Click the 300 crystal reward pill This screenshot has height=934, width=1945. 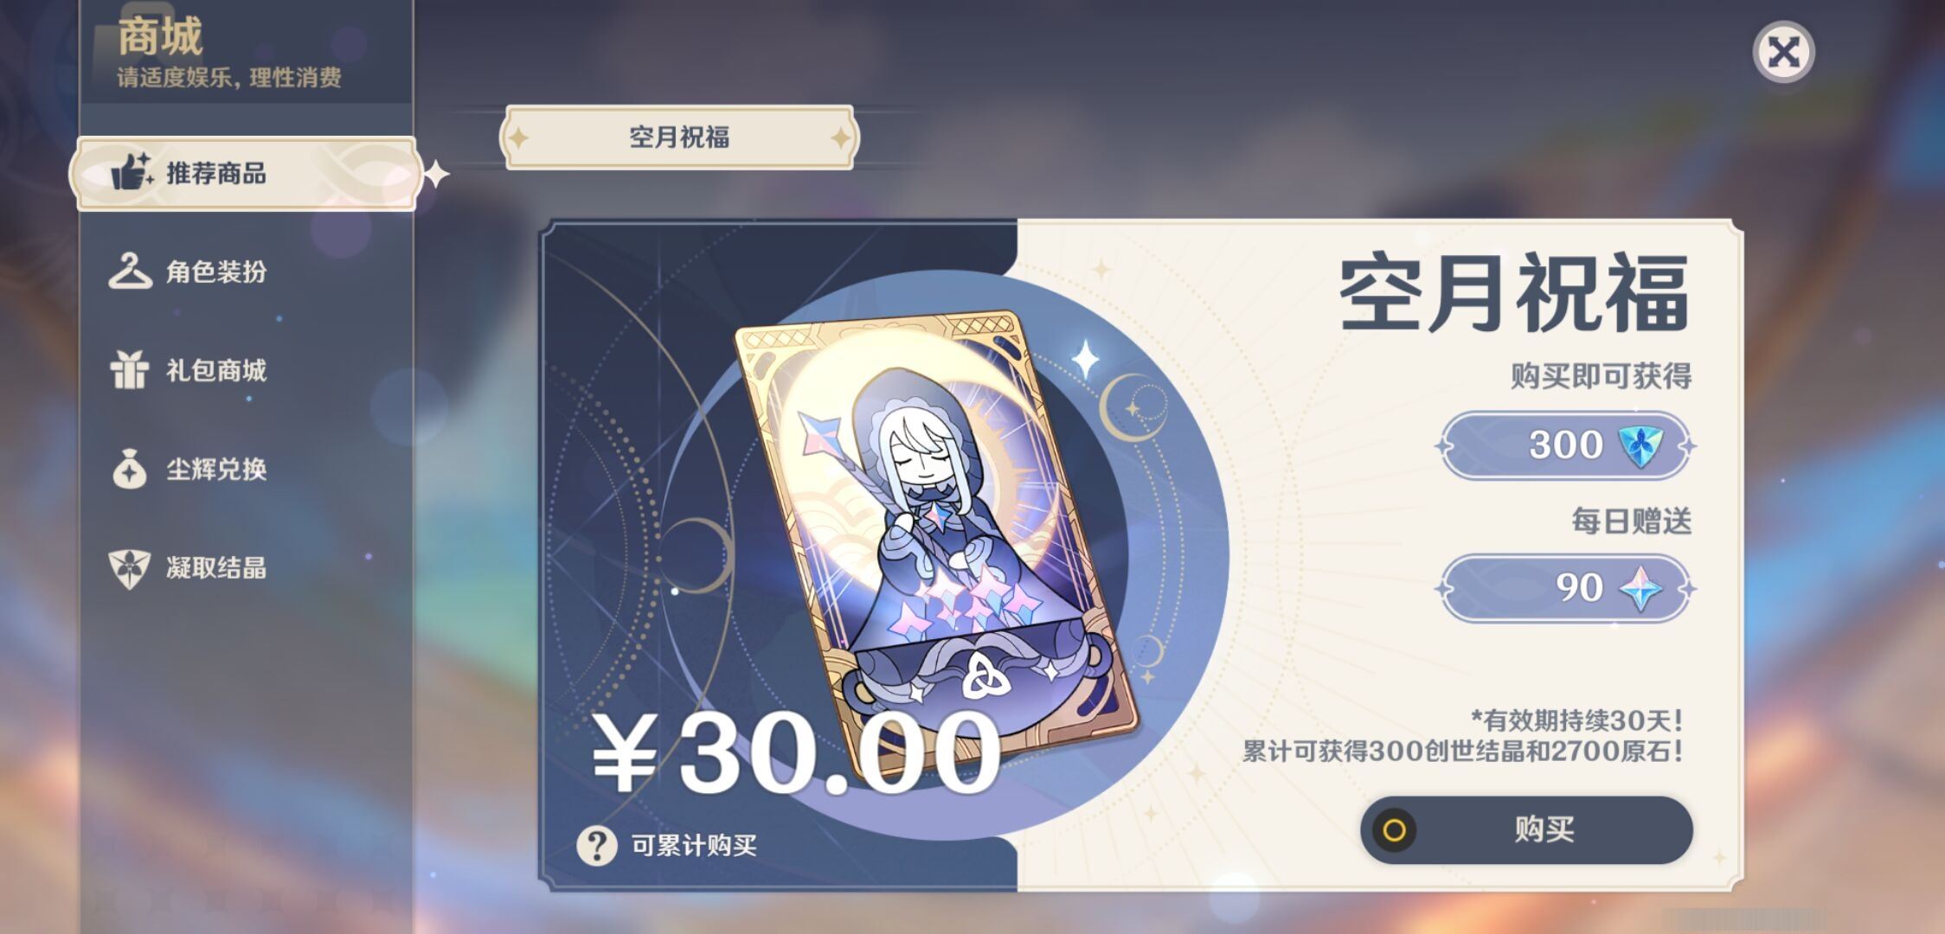tap(1565, 445)
